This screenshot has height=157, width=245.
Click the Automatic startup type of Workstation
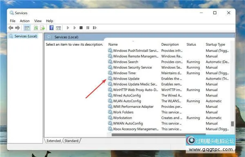[214, 118]
